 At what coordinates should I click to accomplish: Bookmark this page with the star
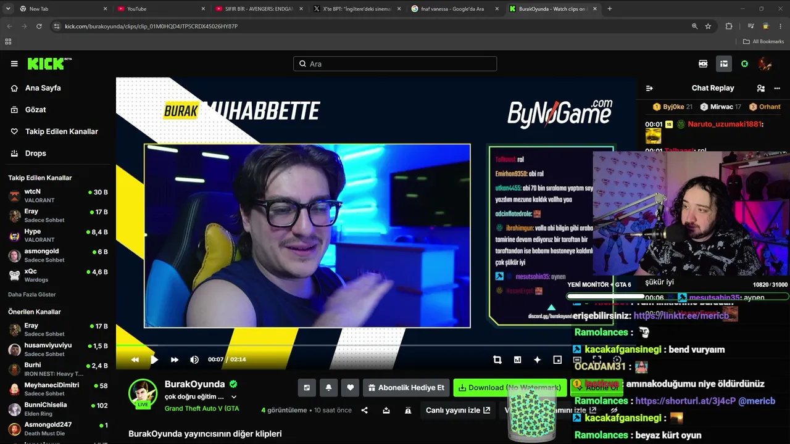point(708,27)
